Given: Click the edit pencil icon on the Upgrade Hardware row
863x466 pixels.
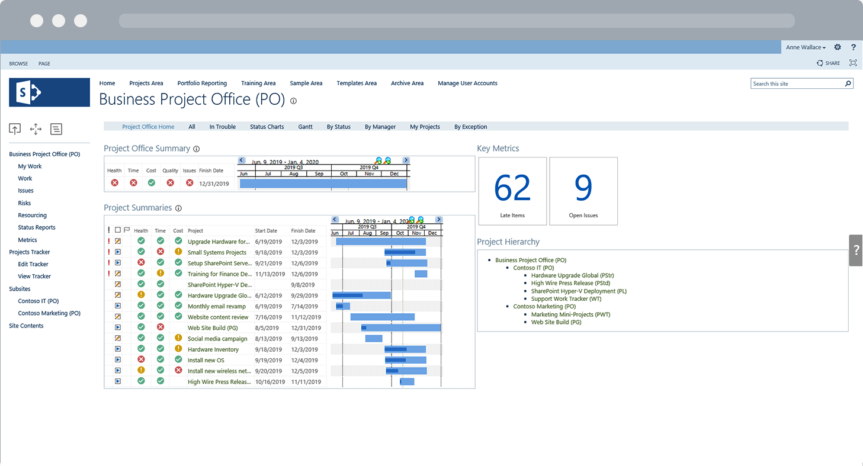Looking at the screenshot, I should tap(118, 242).
